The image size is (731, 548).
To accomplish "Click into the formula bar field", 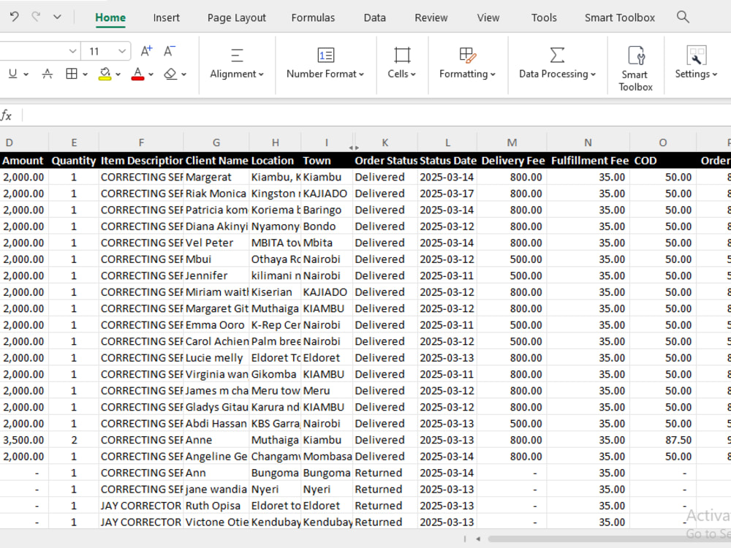I will click(x=376, y=115).
